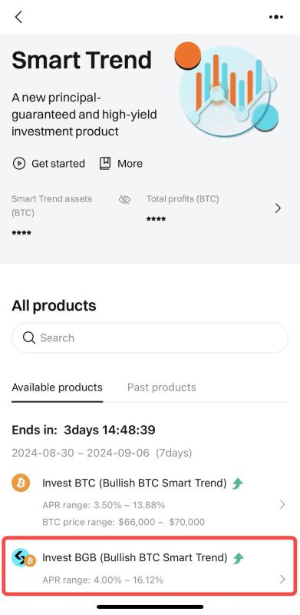Click the More book icon
Image resolution: width=300 pixels, height=615 pixels.
pos(105,163)
